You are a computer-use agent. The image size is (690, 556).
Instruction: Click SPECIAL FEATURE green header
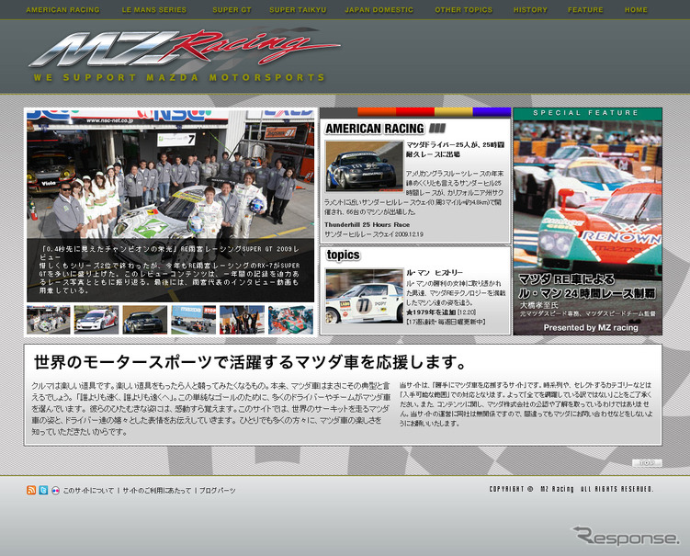tap(587, 114)
